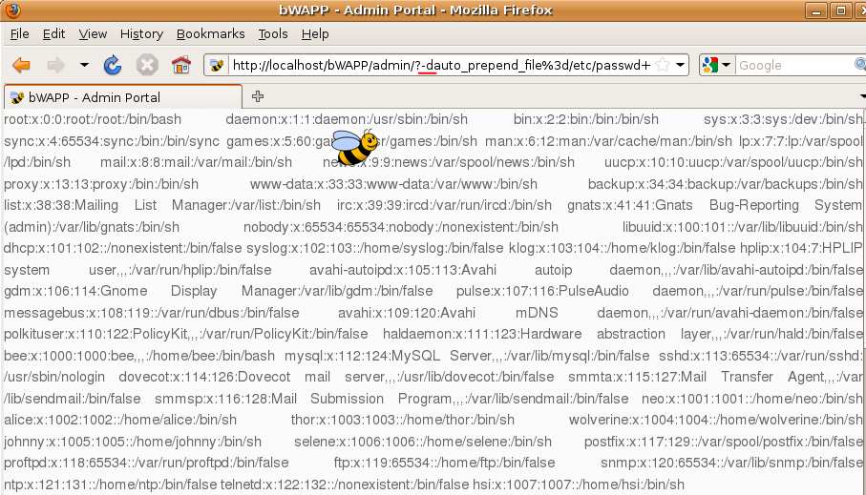Focus the Google search field
The width and height of the screenshot is (866, 495).
coord(795,65)
